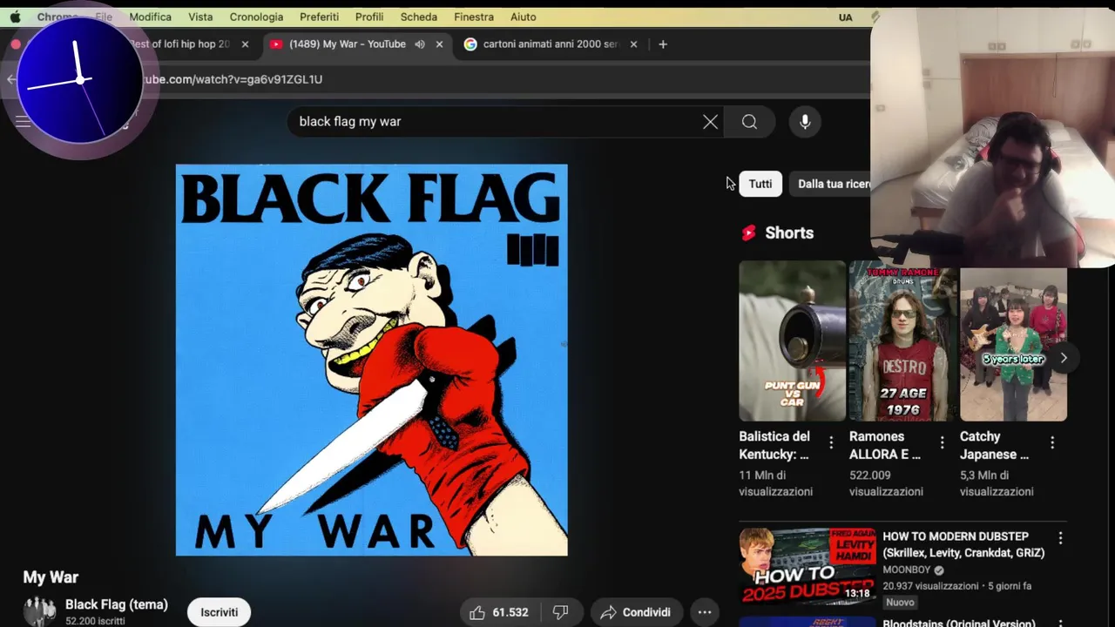The image size is (1115, 627).
Task: Close the lofi hip hop tab
Action: pyautogui.click(x=245, y=44)
